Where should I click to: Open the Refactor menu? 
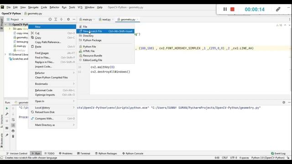tap(54, 7)
